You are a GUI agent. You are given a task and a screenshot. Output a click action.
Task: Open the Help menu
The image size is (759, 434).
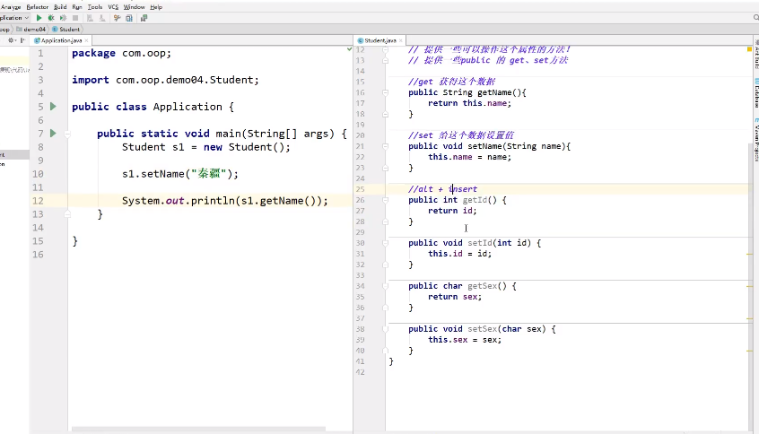(156, 7)
